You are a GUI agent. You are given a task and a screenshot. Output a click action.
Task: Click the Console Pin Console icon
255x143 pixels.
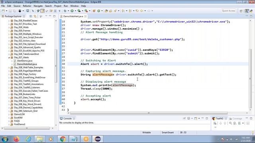[x=184, y=118]
